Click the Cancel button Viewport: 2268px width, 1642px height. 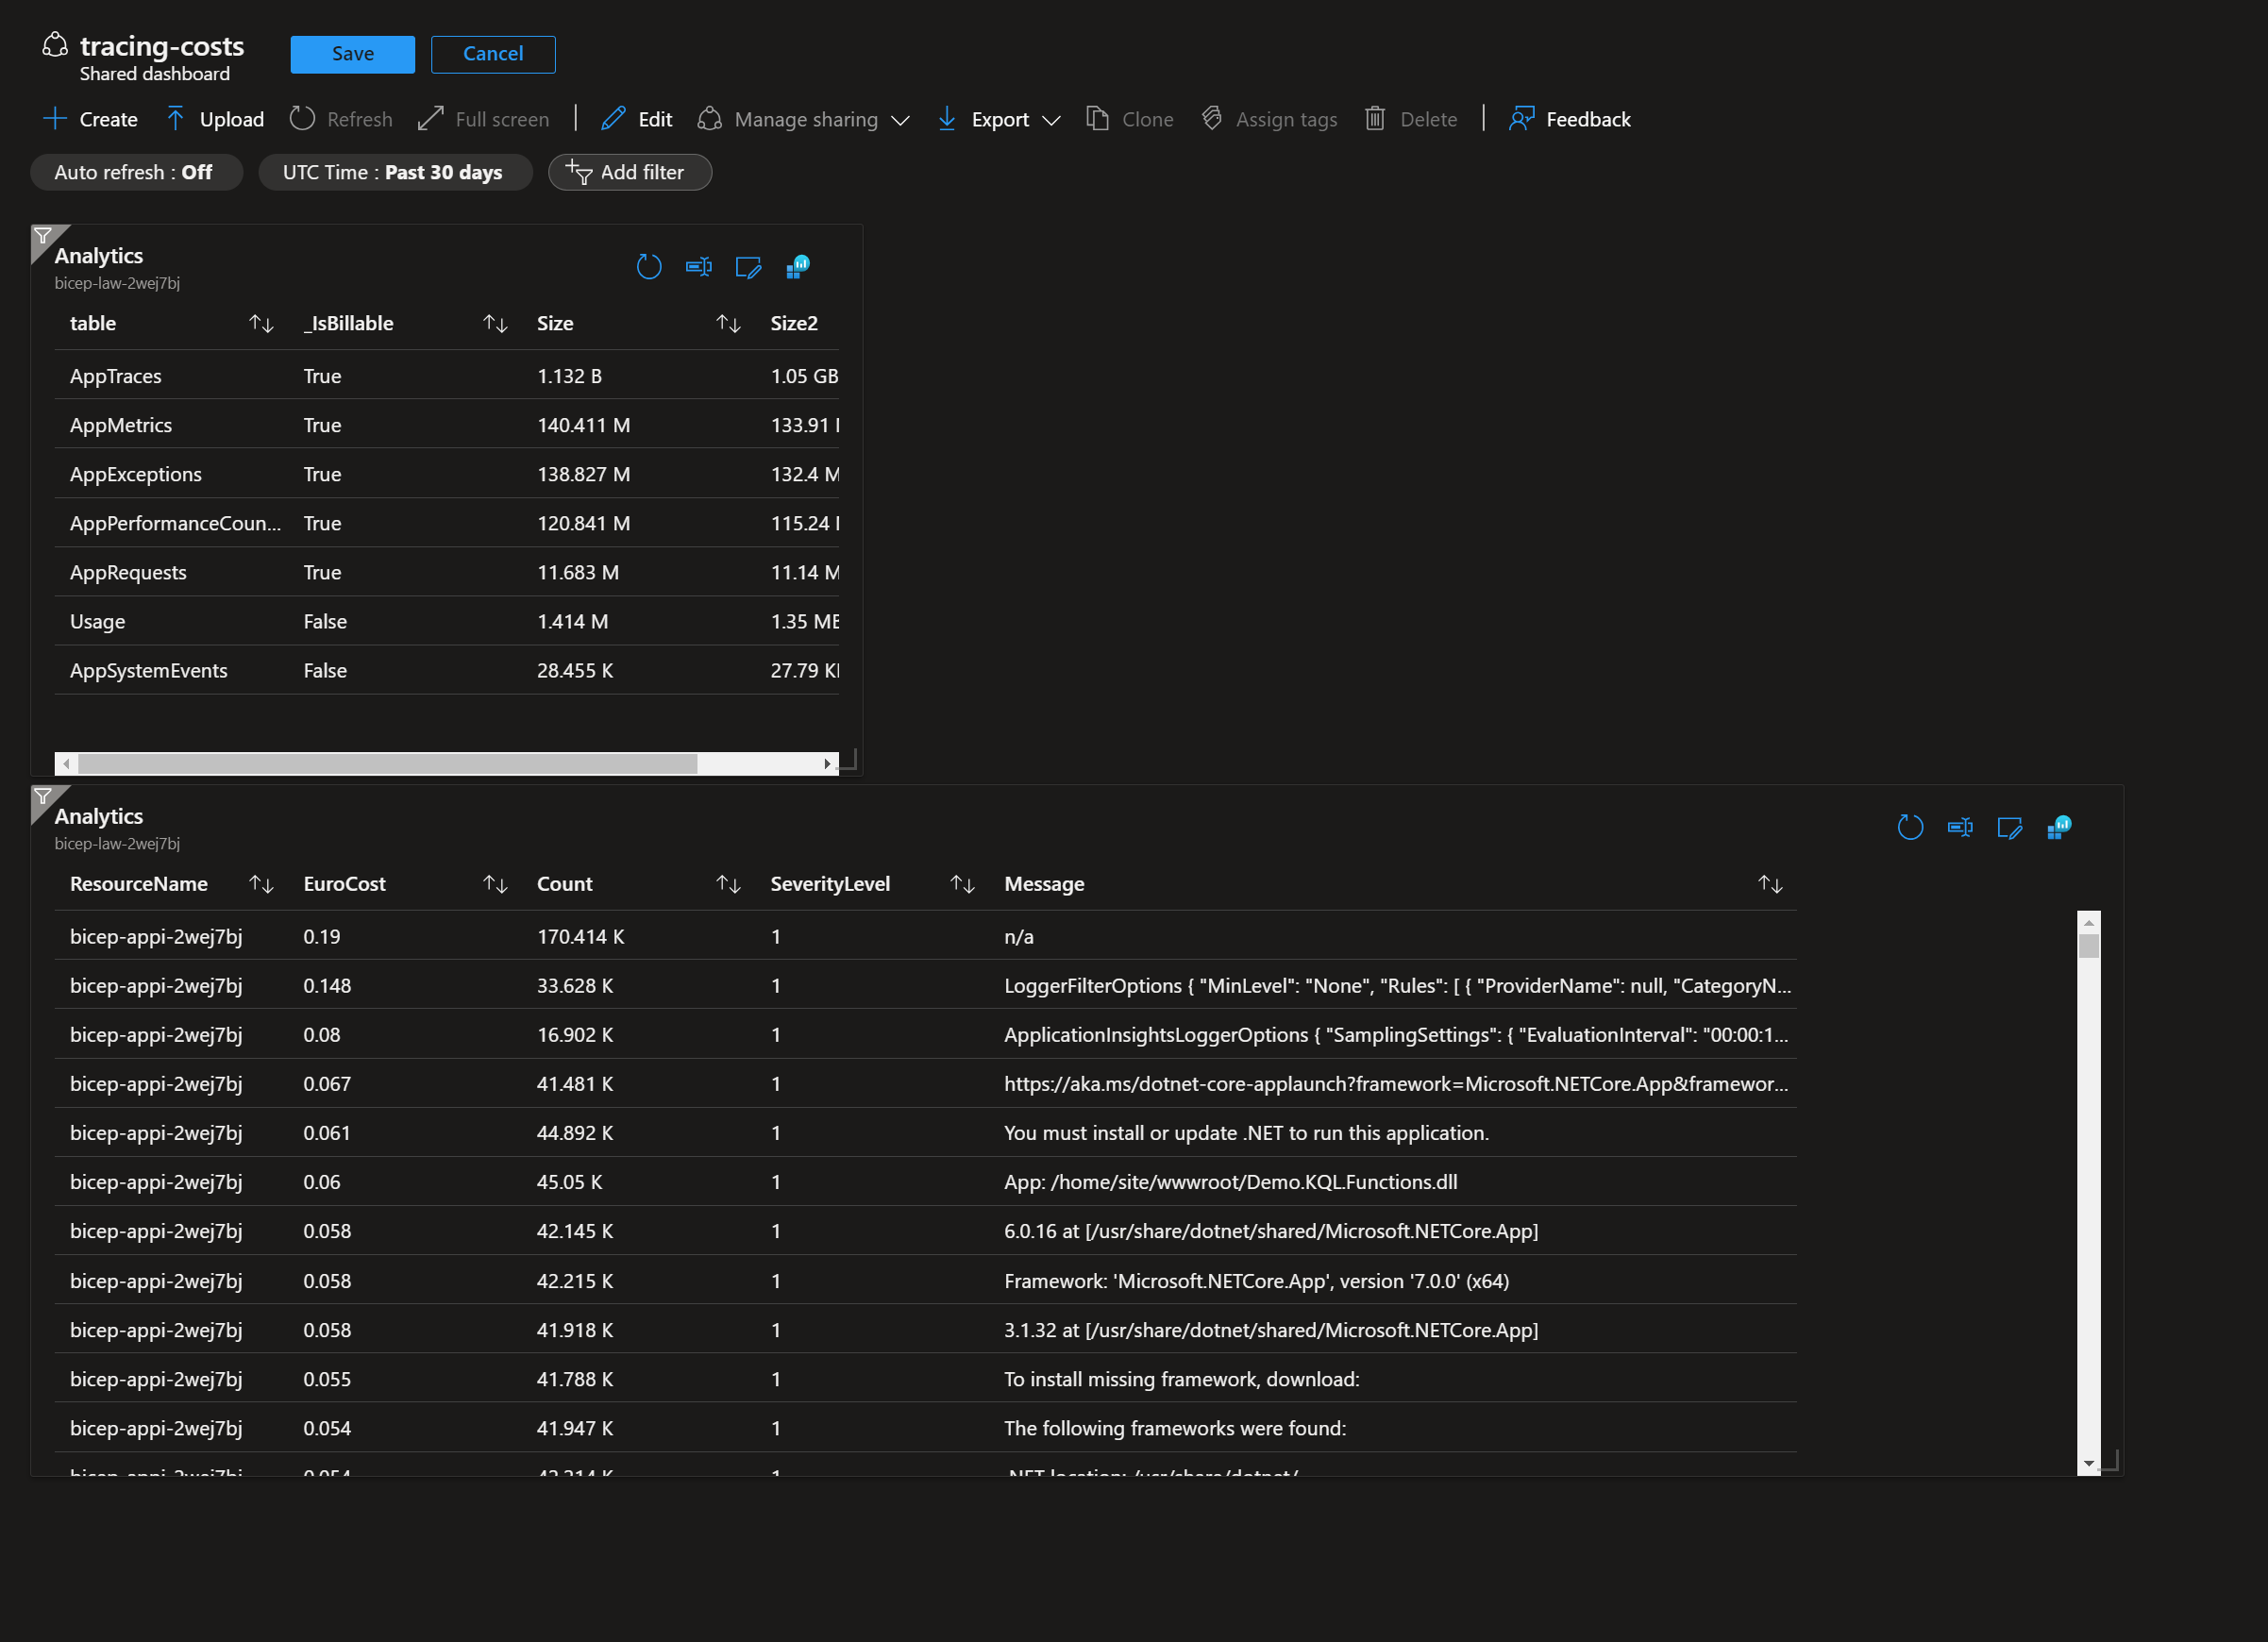[492, 53]
